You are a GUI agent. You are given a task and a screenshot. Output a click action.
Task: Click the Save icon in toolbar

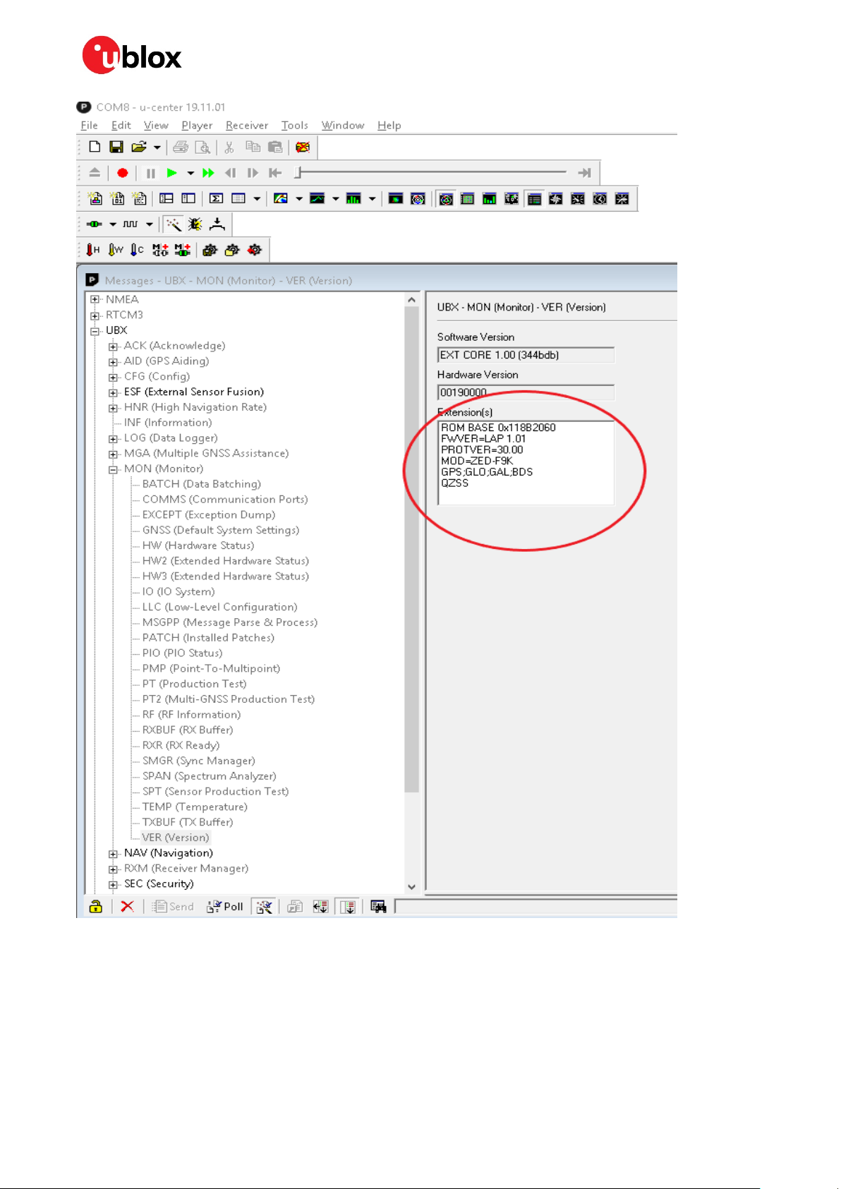[116, 147]
